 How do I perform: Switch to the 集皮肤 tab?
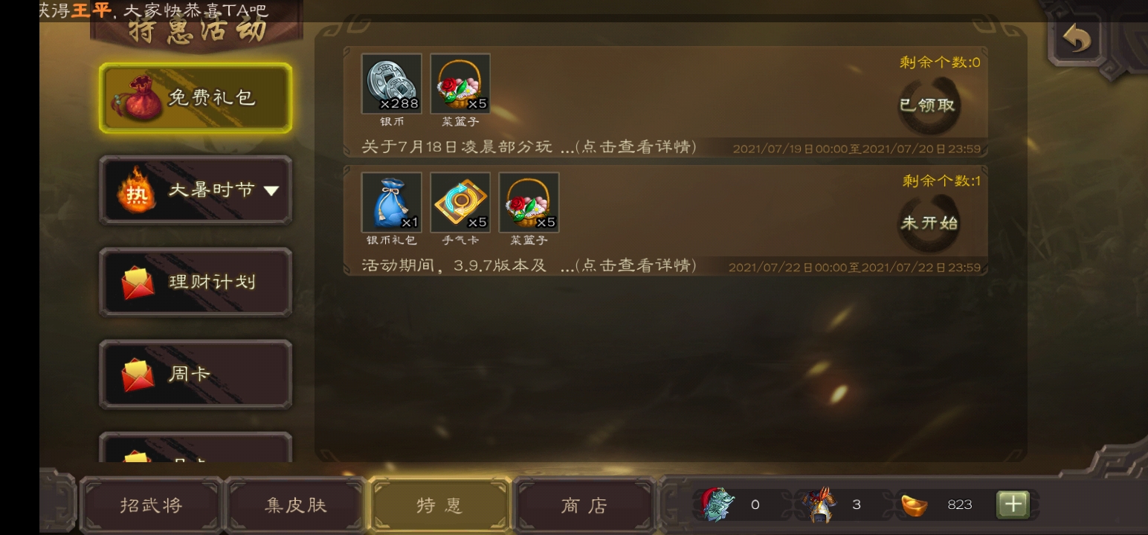(x=296, y=505)
